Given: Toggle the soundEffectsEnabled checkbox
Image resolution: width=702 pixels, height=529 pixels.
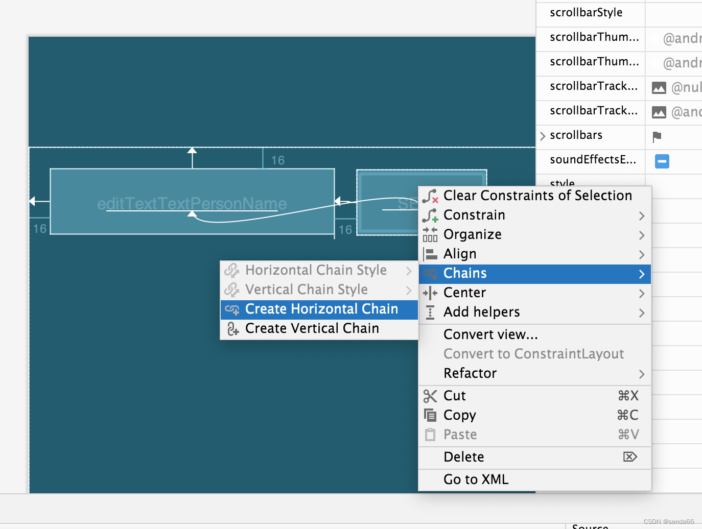Looking at the screenshot, I should point(662,161).
